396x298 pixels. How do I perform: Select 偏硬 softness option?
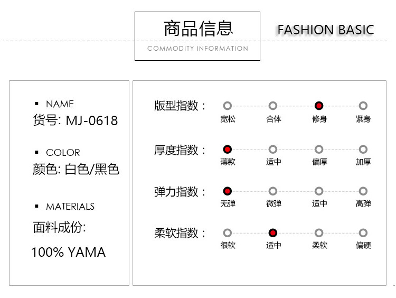[363, 232]
